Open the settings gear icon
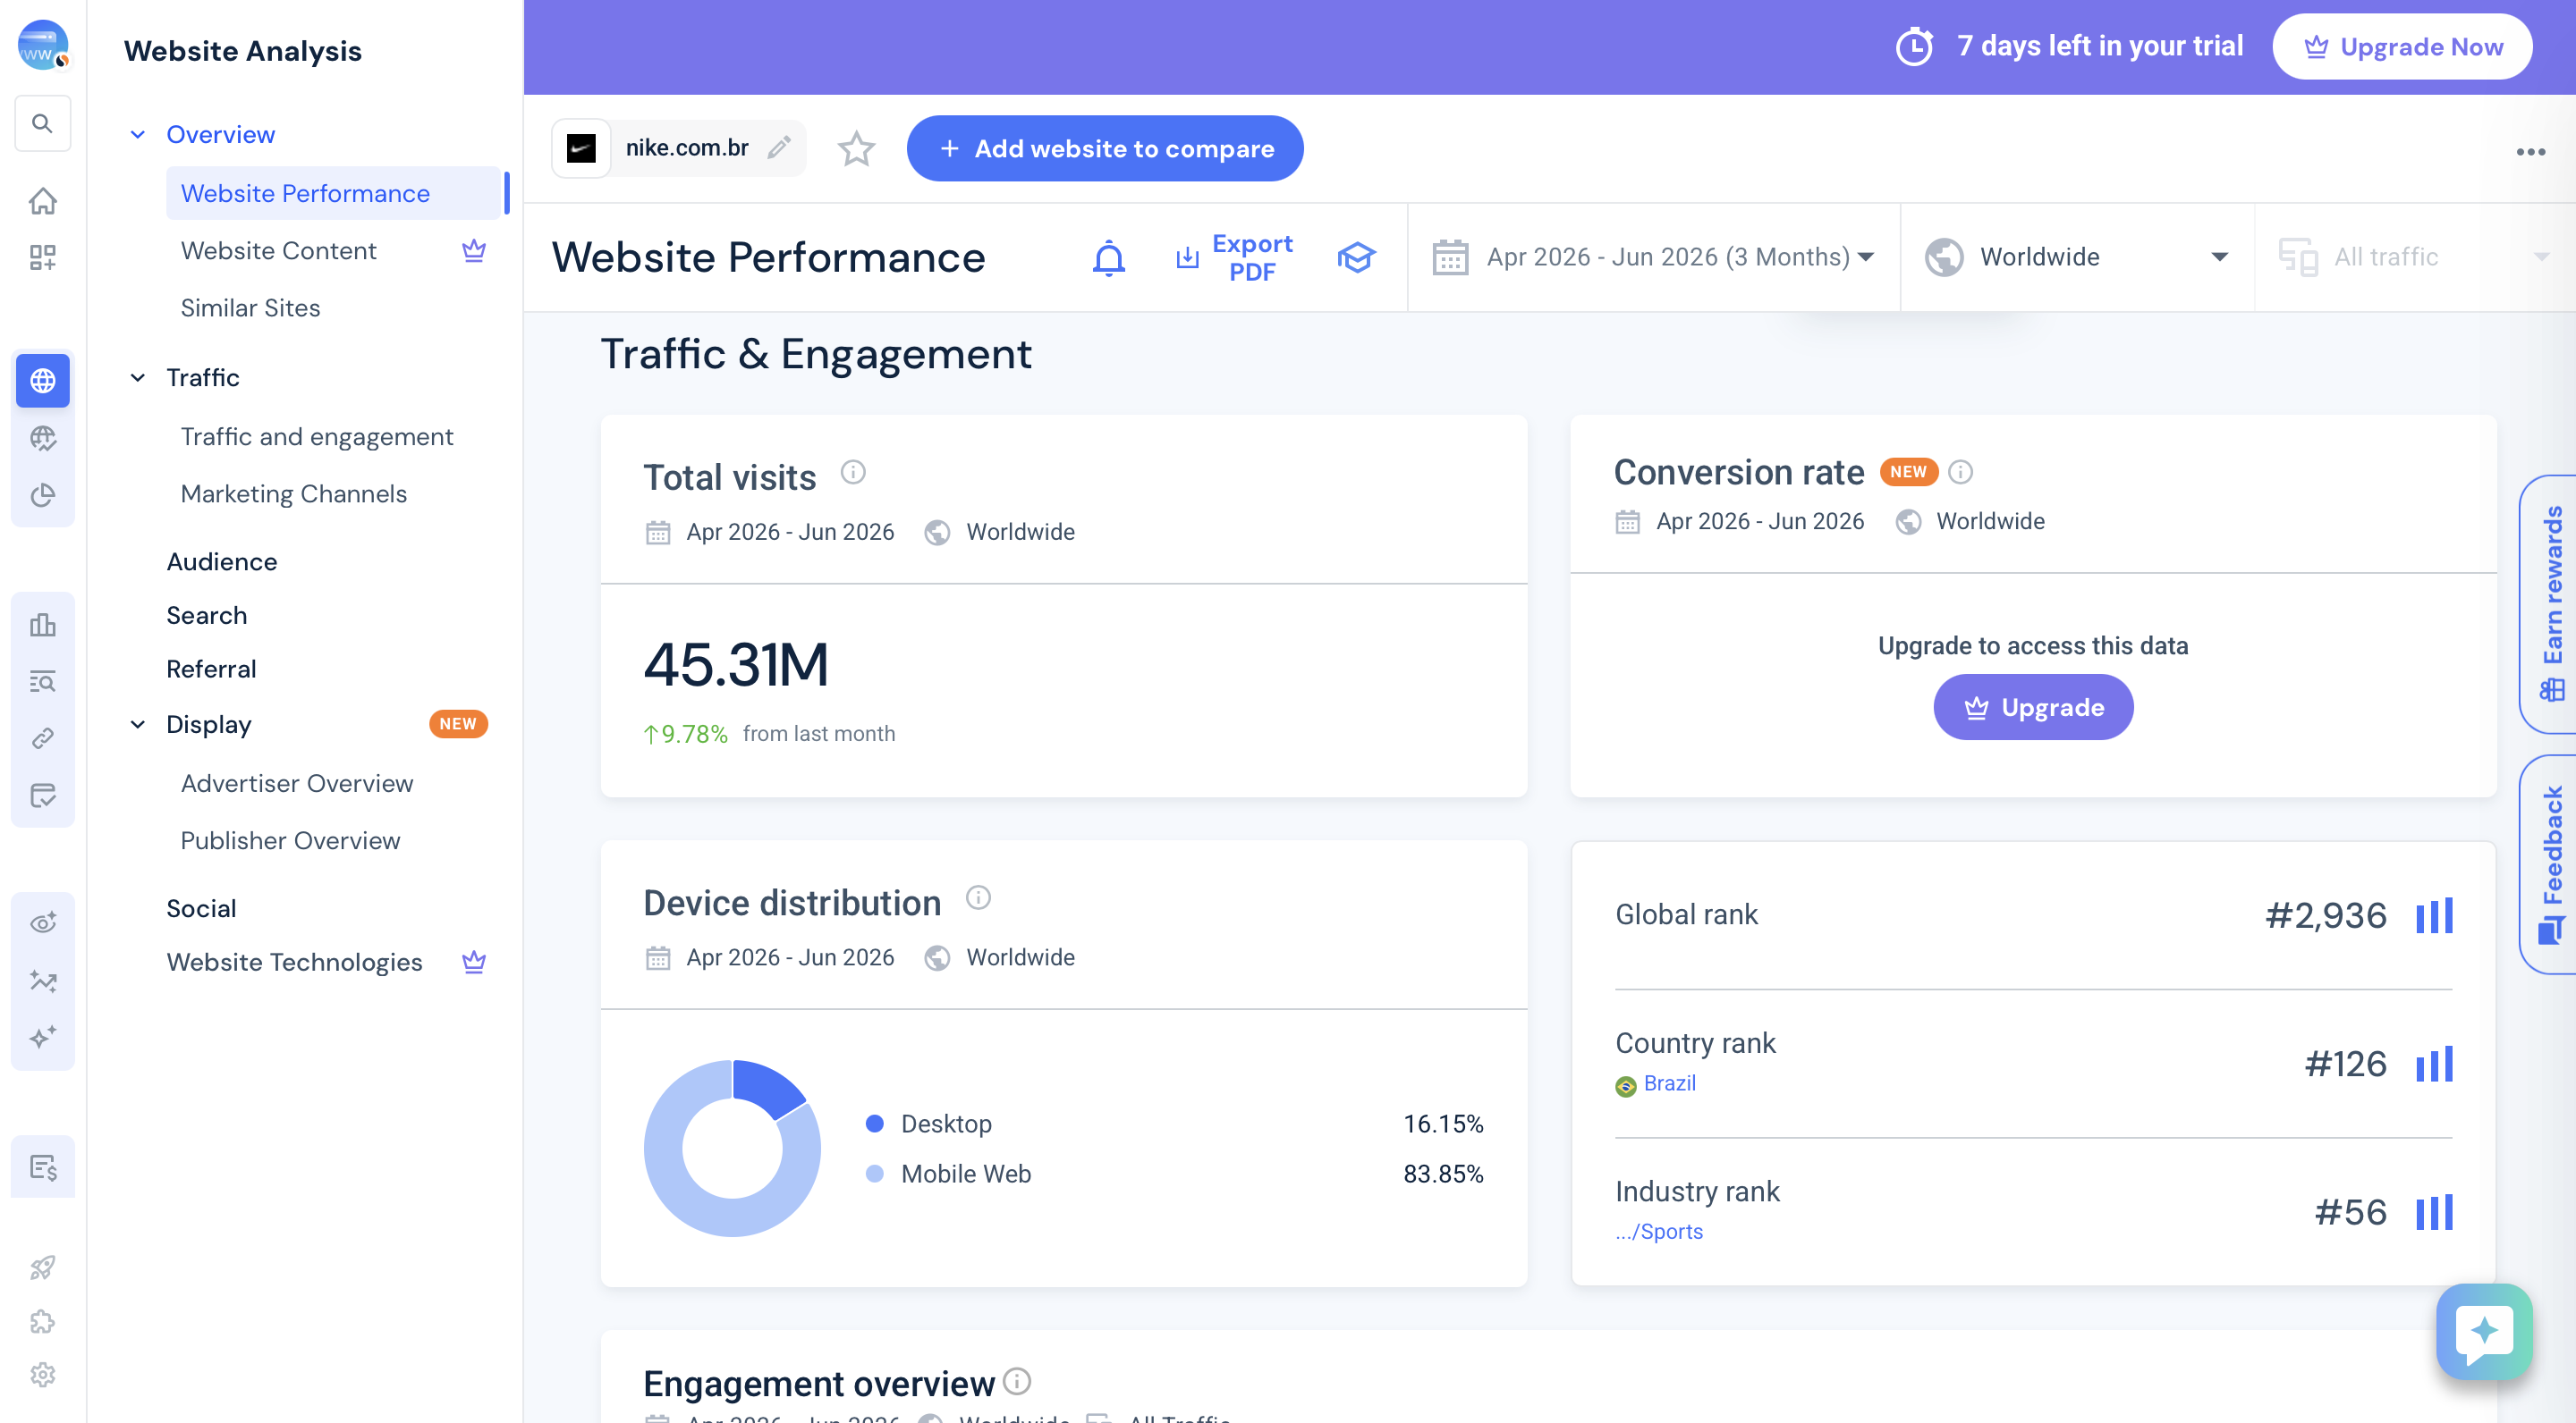The image size is (2576, 1423). pyautogui.click(x=42, y=1375)
